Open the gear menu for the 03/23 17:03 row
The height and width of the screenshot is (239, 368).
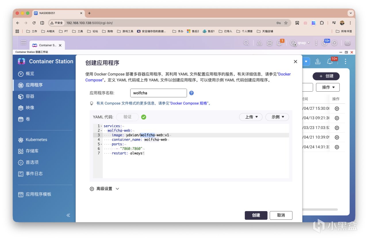[337, 128]
